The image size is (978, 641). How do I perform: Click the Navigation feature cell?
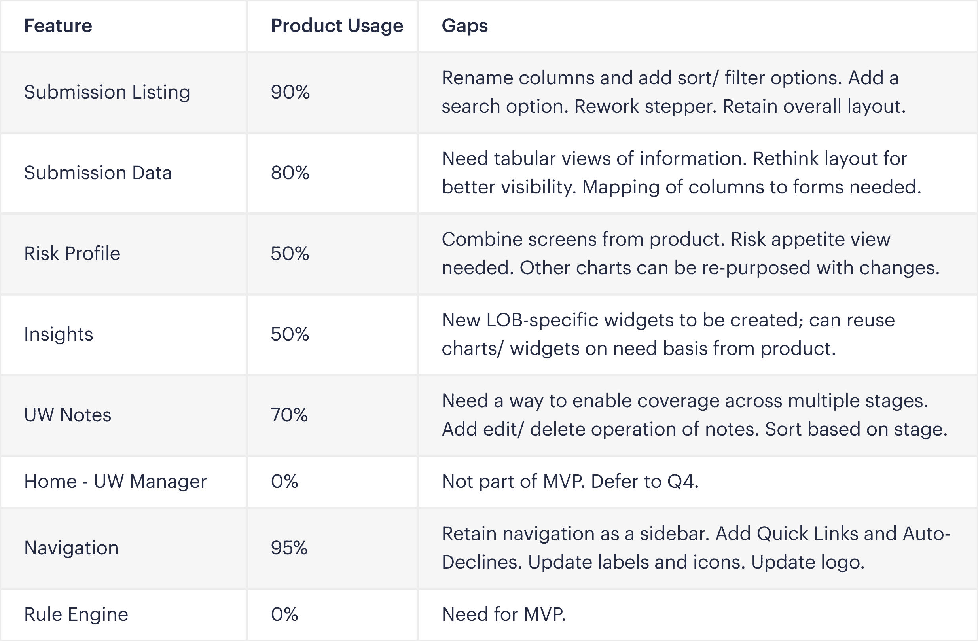point(71,548)
